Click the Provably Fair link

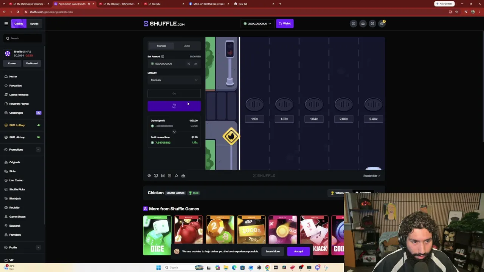click(x=372, y=176)
